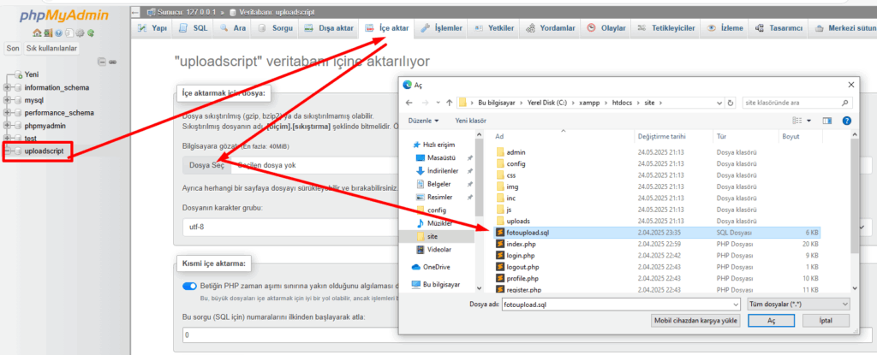Click the log out door icon

point(48,33)
